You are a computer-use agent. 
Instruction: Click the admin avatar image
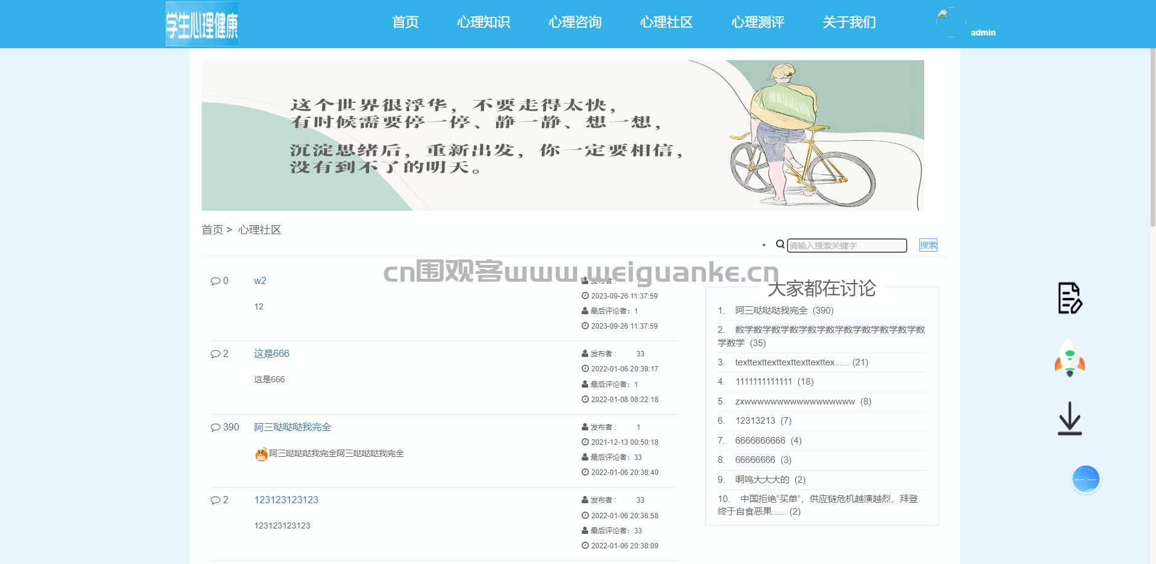[951, 22]
